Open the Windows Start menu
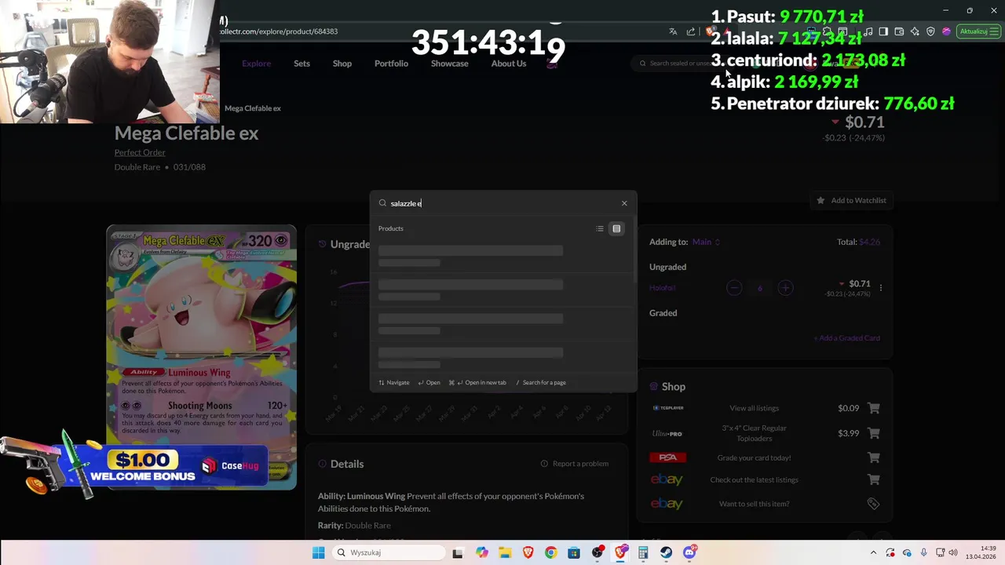Screen dimensions: 1005x565 pos(318,552)
